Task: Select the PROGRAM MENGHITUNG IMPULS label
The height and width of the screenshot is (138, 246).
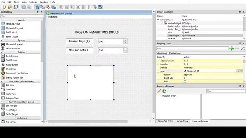Action: pyautogui.click(x=96, y=33)
